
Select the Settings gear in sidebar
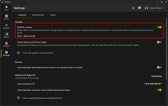(x=6, y=53)
